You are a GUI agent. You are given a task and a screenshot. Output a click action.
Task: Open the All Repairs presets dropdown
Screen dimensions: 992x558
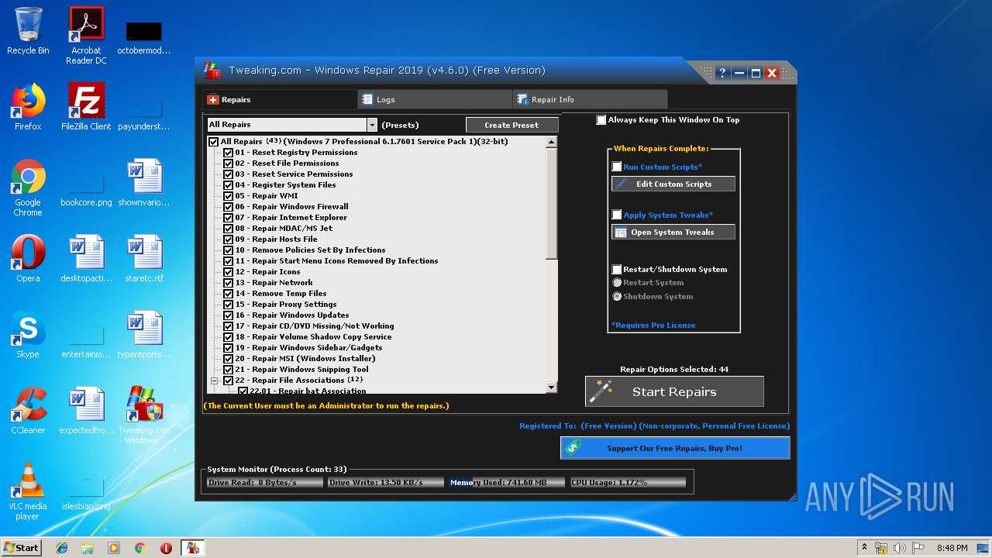pos(372,125)
